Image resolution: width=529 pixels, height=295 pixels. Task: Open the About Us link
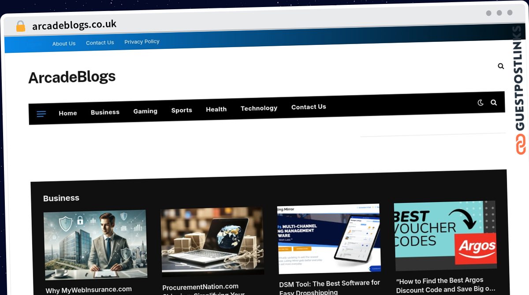tap(64, 44)
